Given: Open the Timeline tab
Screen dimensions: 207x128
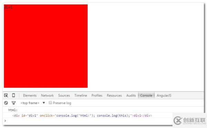Looking at the screenshot, I should click(81, 95).
